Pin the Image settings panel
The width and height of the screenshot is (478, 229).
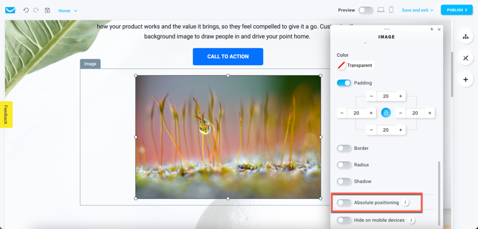[x=432, y=29]
